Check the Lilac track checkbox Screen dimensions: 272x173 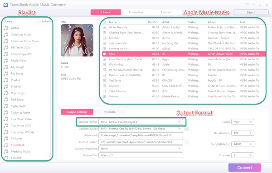[104, 54]
